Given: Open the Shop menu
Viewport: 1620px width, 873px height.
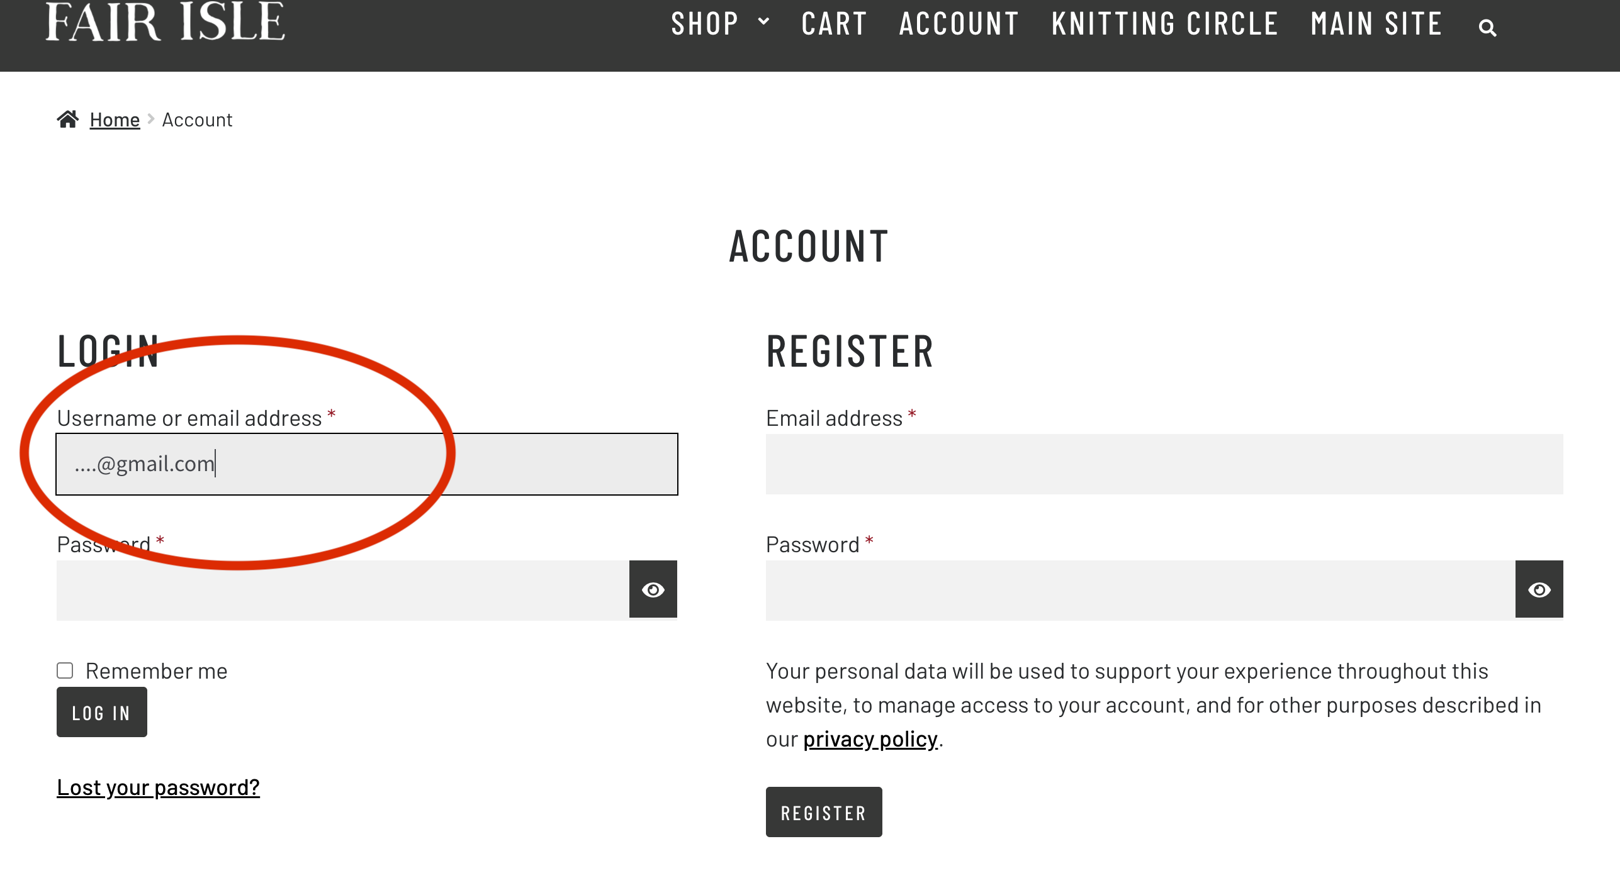Looking at the screenshot, I should 704,24.
